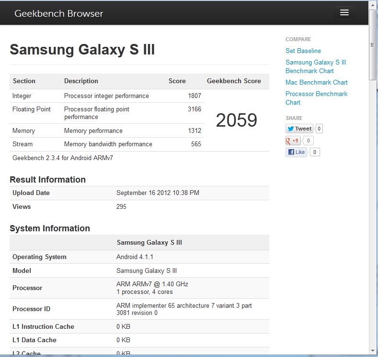Click the L1 Instruction Cache row label
Screen dimensions: 378x357
click(x=43, y=326)
